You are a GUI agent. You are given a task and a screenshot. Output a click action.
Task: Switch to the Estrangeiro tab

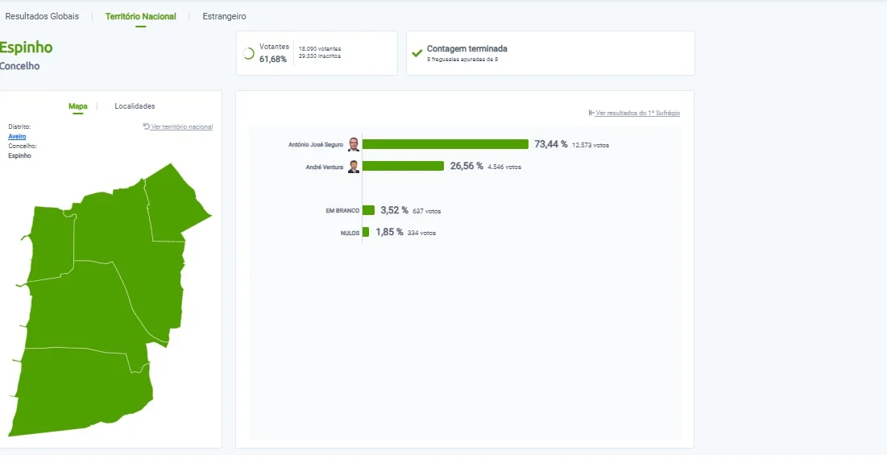pos(224,16)
